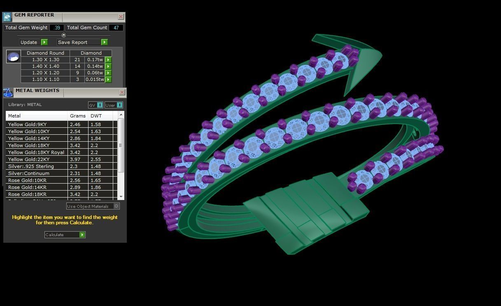This screenshot has width=501, height=306.
Task: Click the 0.015tw weight cell
Action: [x=95, y=79]
